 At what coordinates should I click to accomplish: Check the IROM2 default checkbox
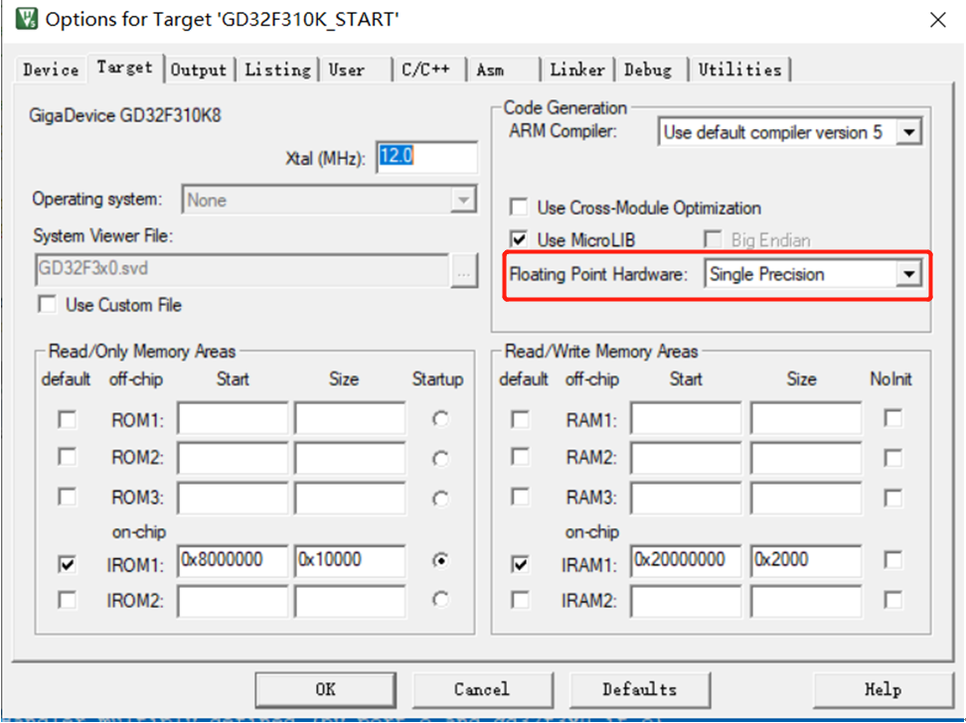[68, 600]
